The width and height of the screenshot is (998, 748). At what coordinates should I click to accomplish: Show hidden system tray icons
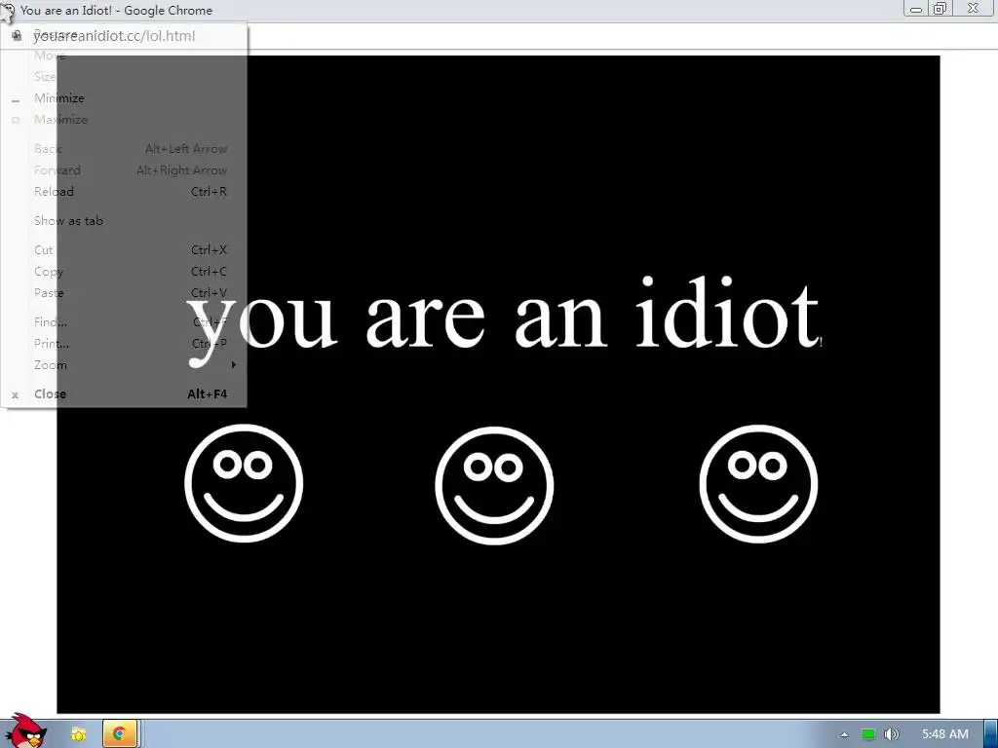pyautogui.click(x=844, y=734)
